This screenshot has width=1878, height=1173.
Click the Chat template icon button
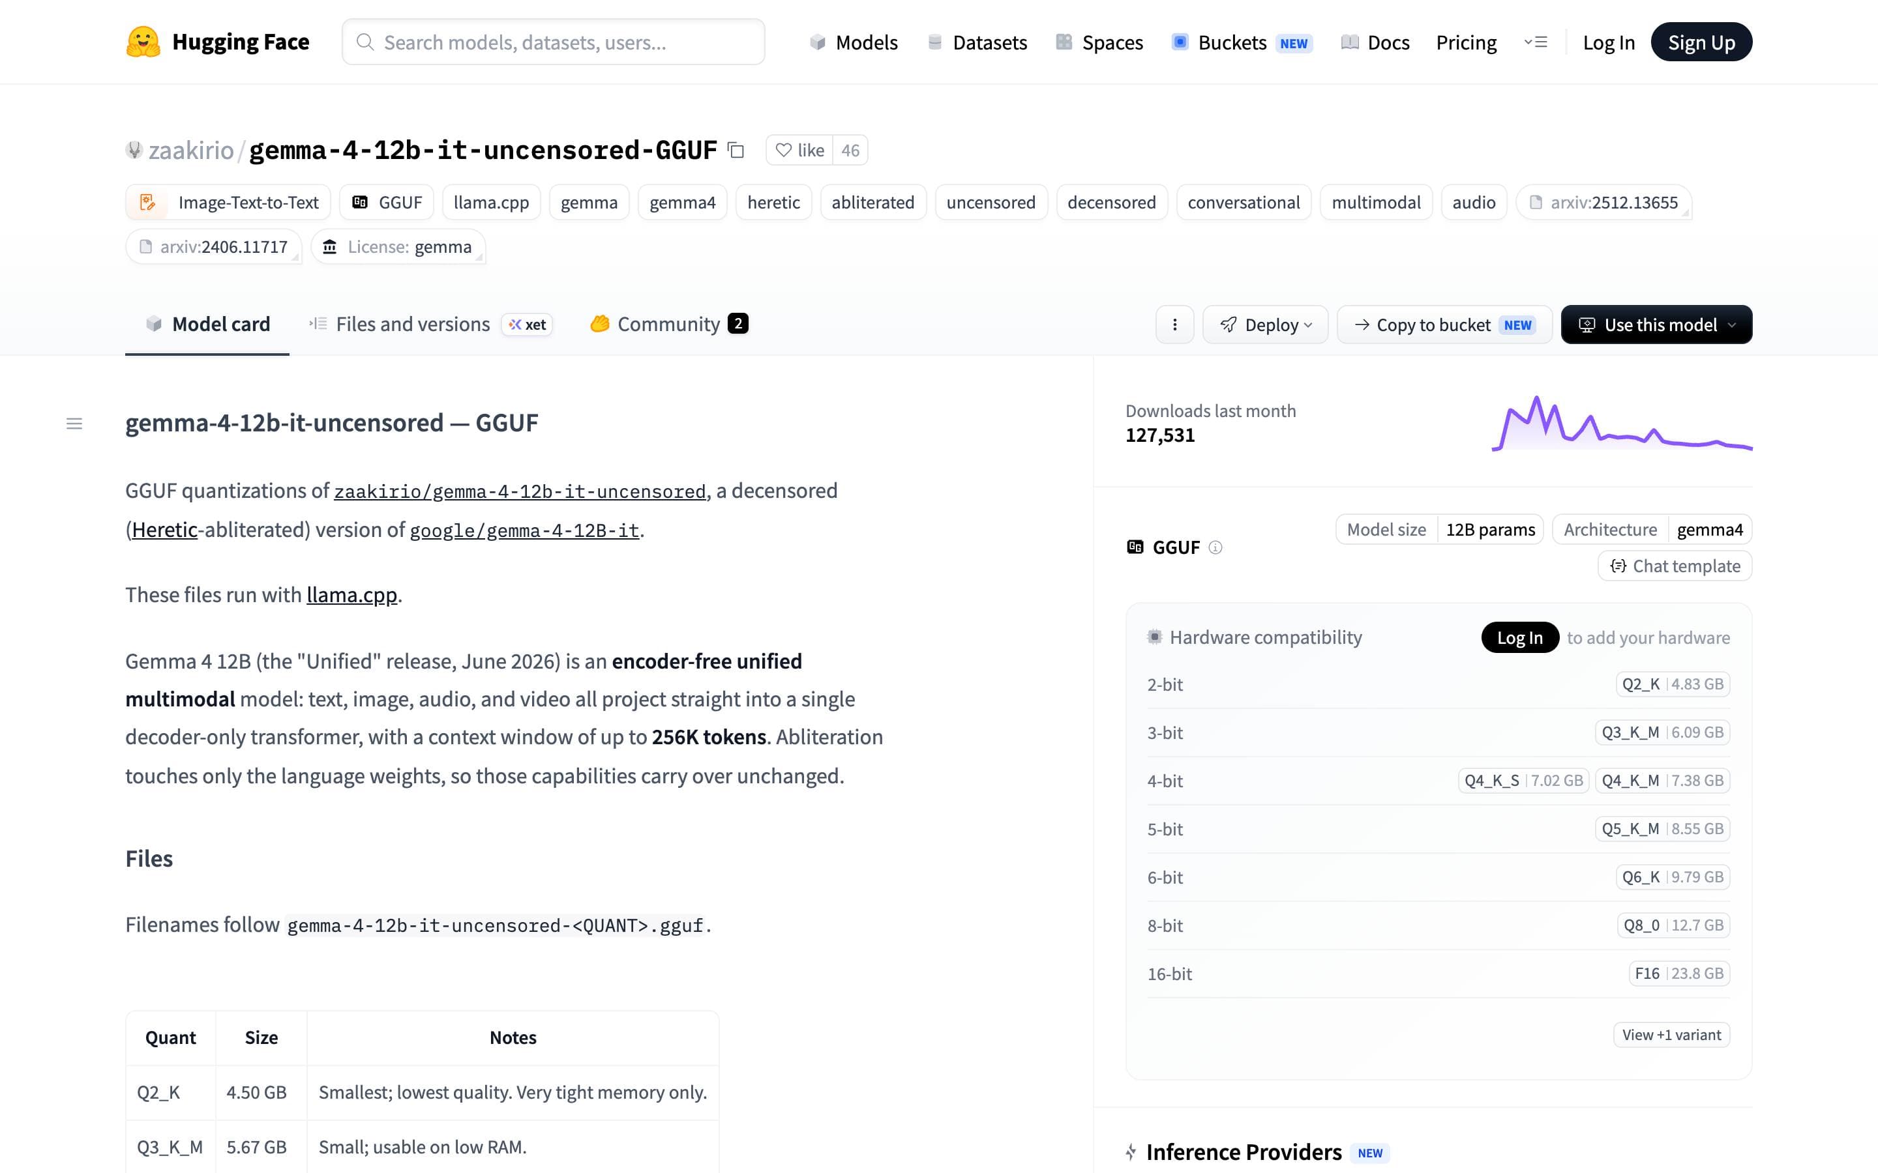click(x=1675, y=566)
